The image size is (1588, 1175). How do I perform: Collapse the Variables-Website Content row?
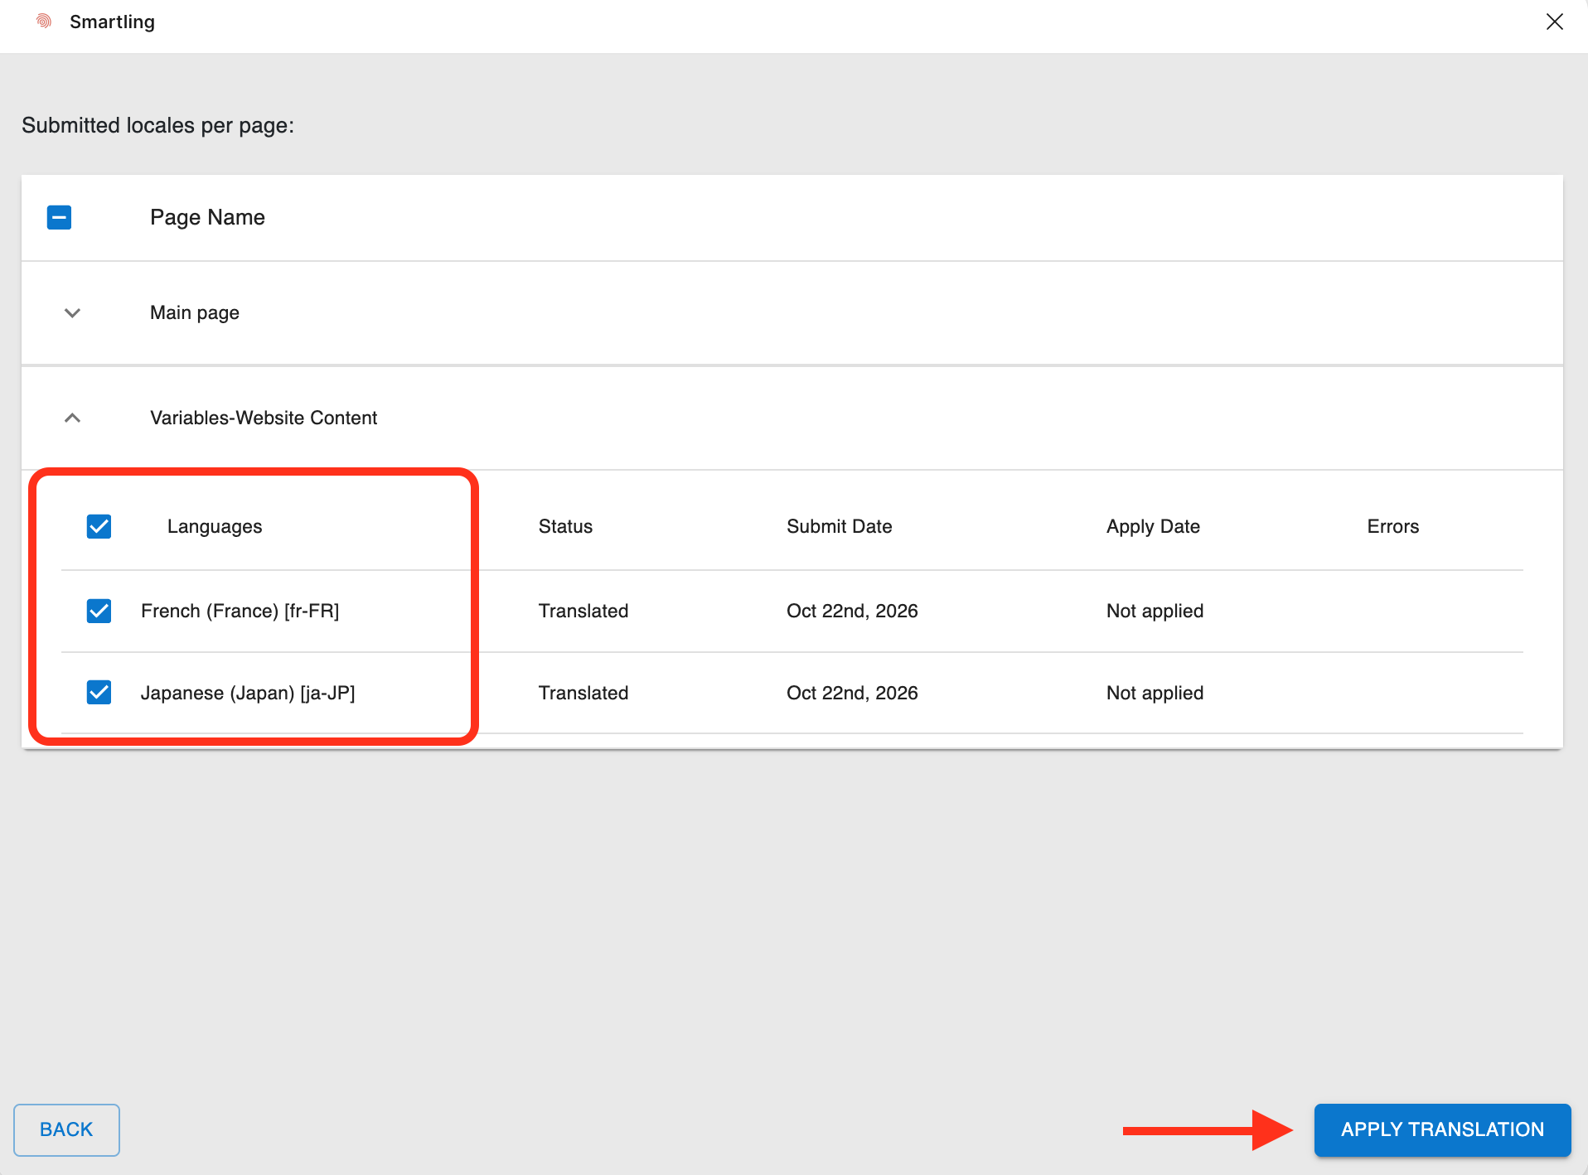[x=72, y=418]
